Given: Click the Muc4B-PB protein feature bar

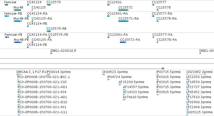Looking at the screenshot, I should pos(18,42).
